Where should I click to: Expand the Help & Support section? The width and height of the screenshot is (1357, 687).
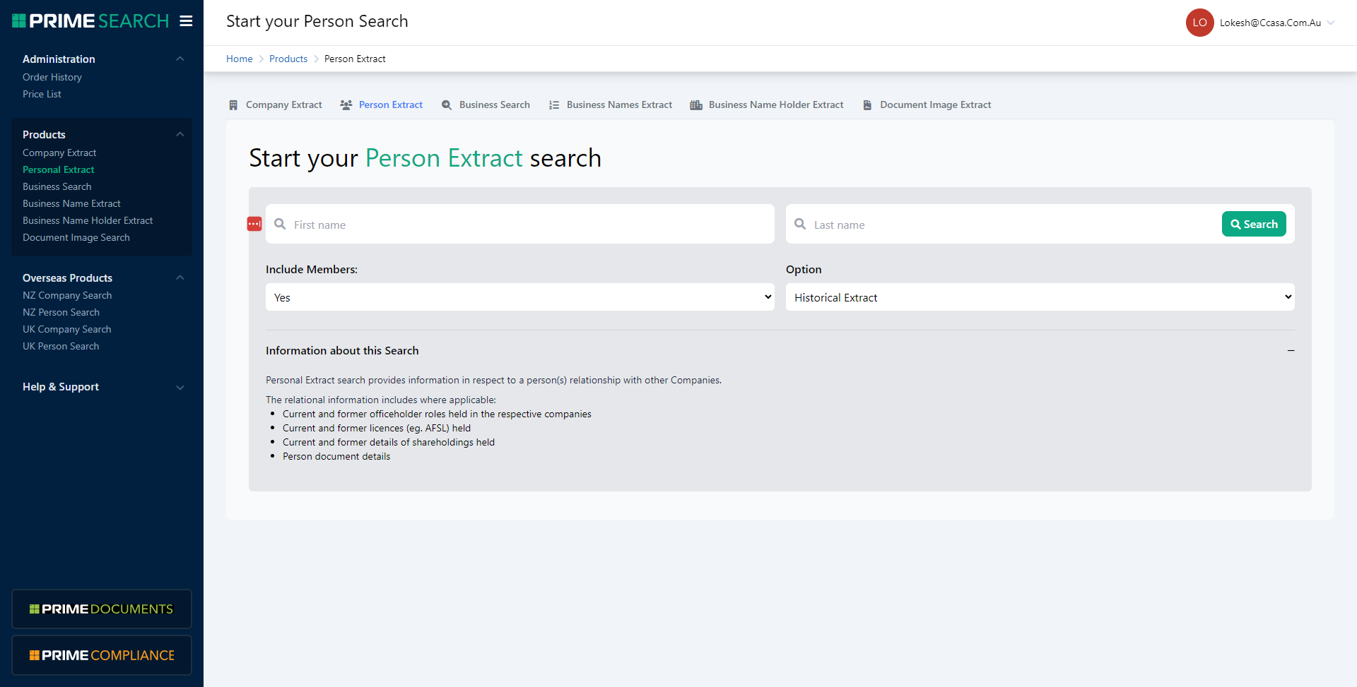pos(102,387)
